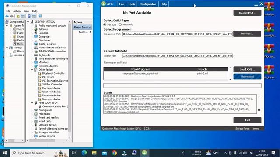Click the device tree vertical scrollbar
The width and height of the screenshot is (280, 157).
(70, 78)
